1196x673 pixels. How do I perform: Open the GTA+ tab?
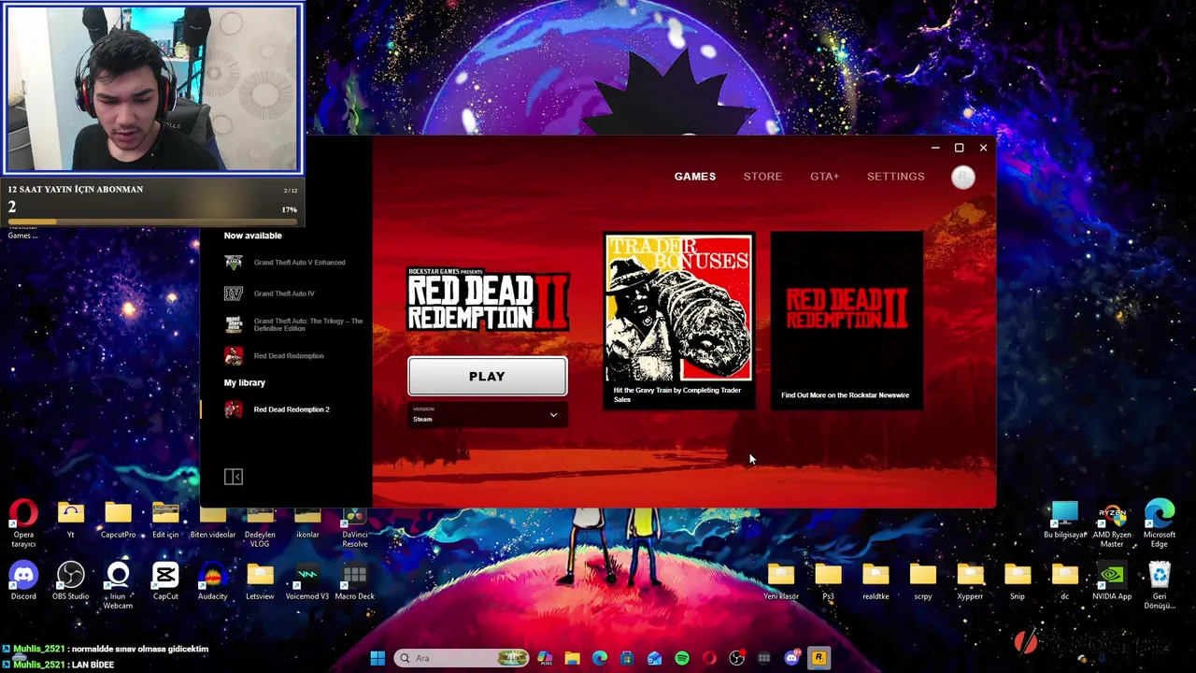click(824, 177)
